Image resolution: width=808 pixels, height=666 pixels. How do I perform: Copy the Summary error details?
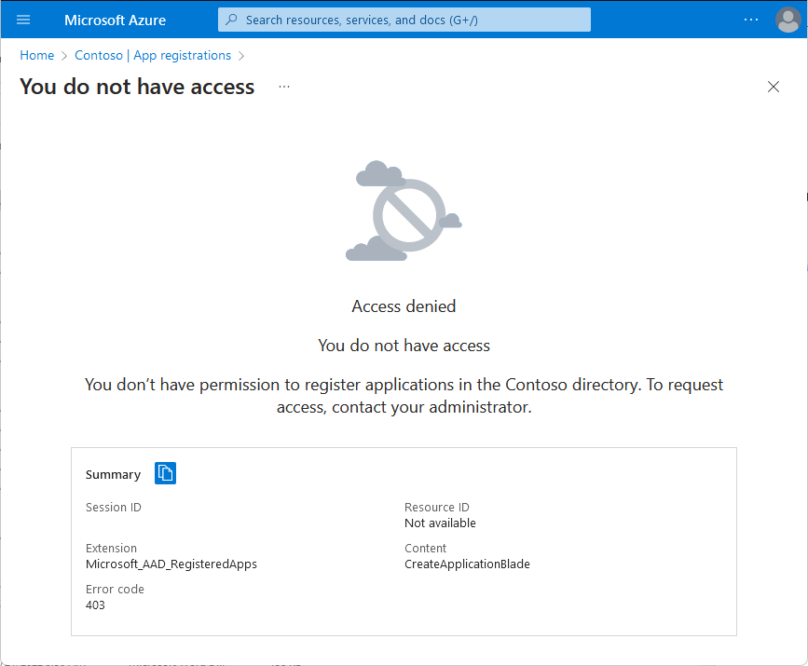165,473
